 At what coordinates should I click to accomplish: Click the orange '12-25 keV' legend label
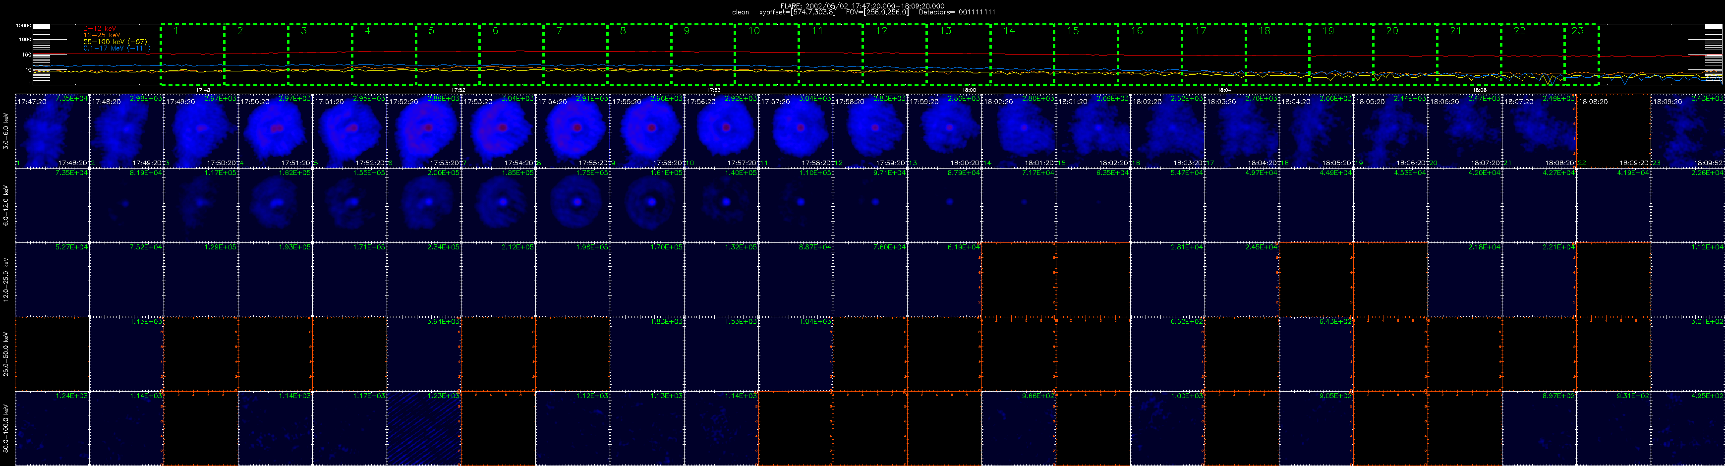pyautogui.click(x=102, y=36)
